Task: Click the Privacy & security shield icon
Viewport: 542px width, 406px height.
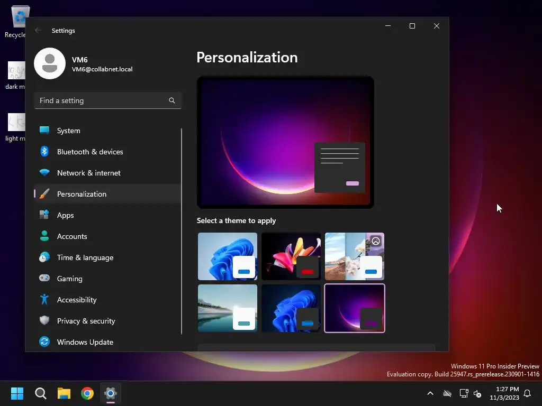Action: 44,320
